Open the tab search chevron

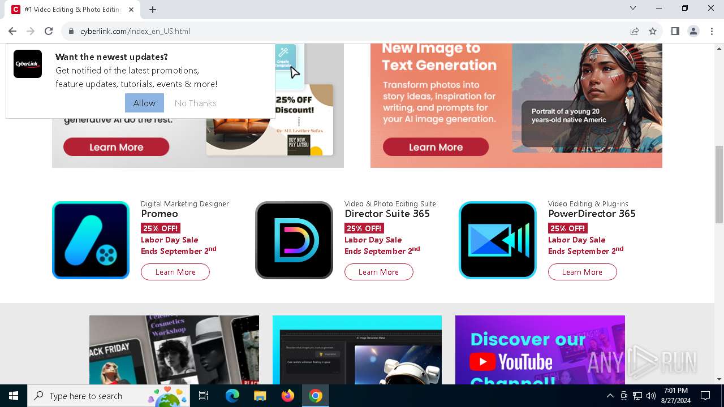(x=633, y=8)
